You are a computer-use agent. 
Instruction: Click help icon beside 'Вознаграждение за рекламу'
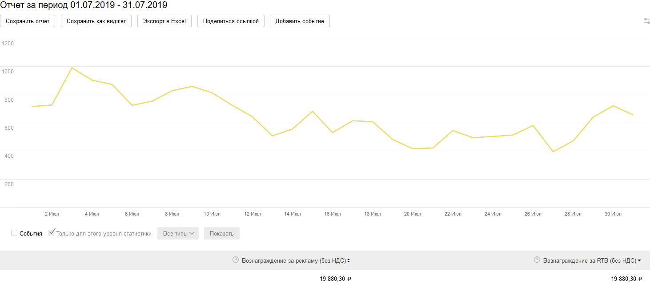tap(236, 260)
